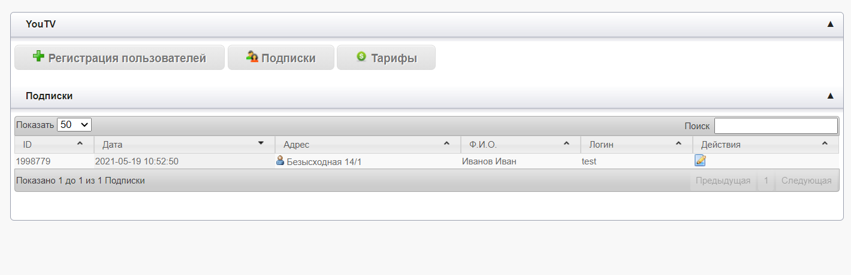Click the Действия column header
The height and width of the screenshot is (275, 851).
point(765,145)
